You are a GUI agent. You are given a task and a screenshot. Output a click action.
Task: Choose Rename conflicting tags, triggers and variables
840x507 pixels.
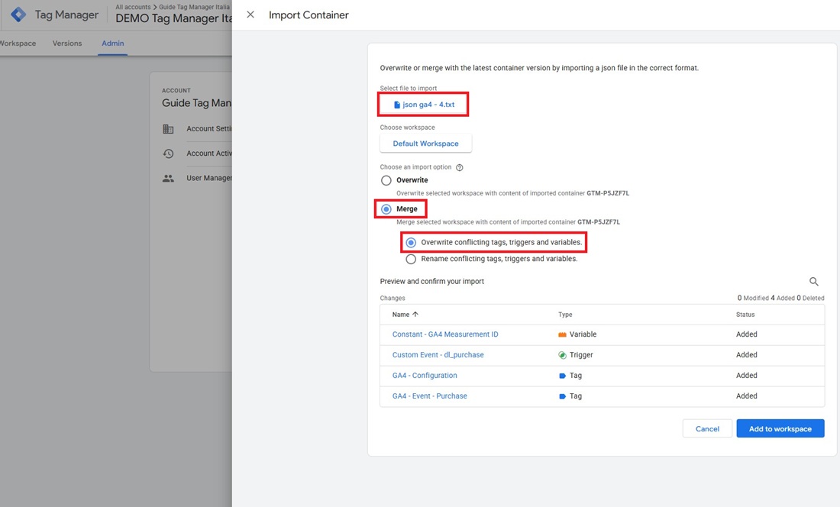click(410, 259)
